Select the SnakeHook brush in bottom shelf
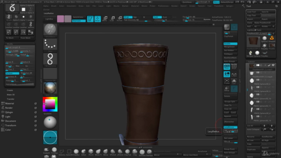The width and height of the screenshot is (281, 158). point(47,151)
